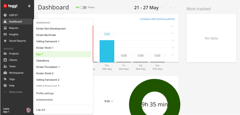
Task: Expand Show more in sidebar
Action: (x=16, y=92)
